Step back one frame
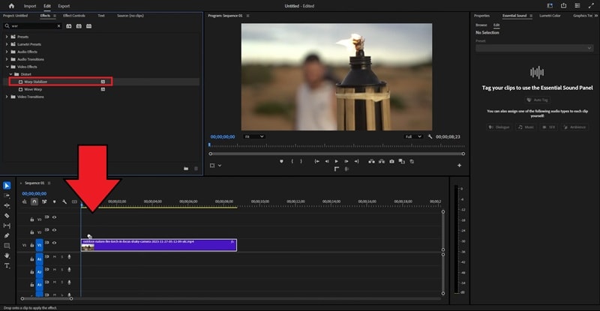The width and height of the screenshot is (600, 311). 327,161
